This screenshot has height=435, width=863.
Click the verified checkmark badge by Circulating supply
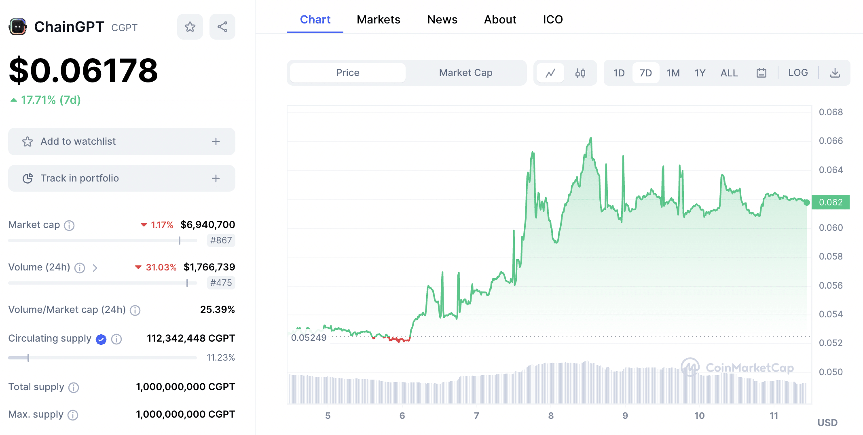101,339
